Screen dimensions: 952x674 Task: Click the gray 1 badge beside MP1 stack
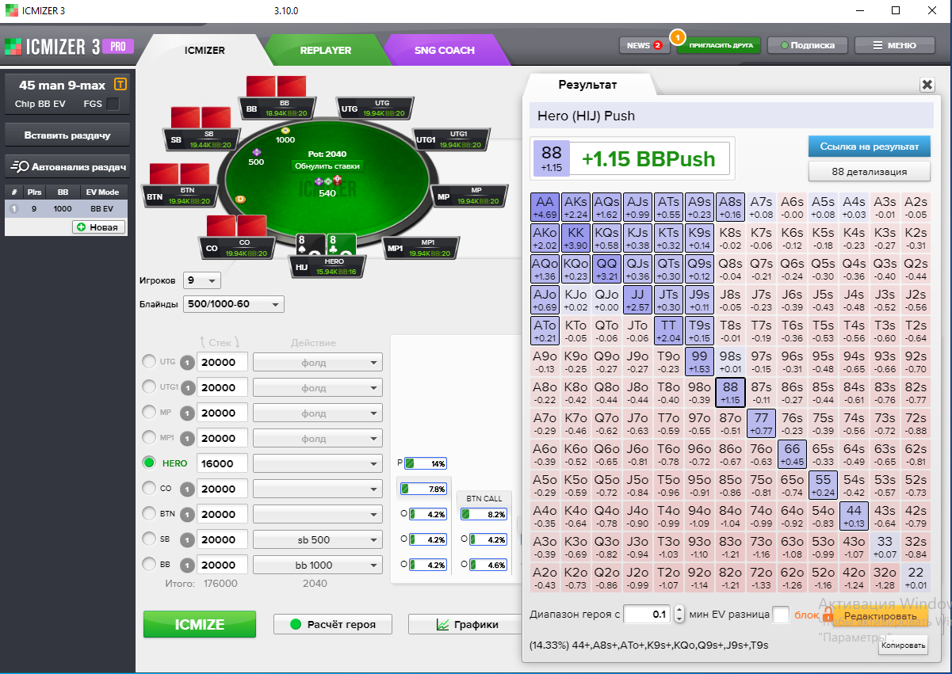(185, 439)
